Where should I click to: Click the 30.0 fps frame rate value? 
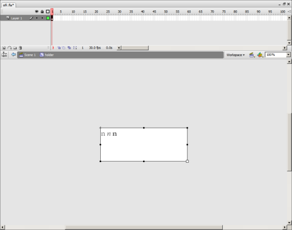pos(95,48)
